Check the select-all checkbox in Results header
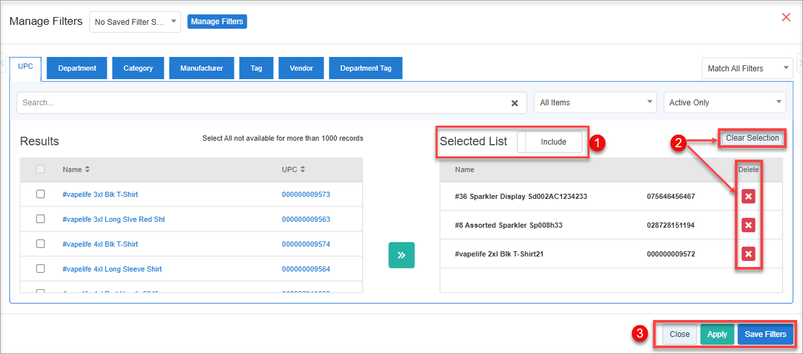803x354 pixels. 41,169
